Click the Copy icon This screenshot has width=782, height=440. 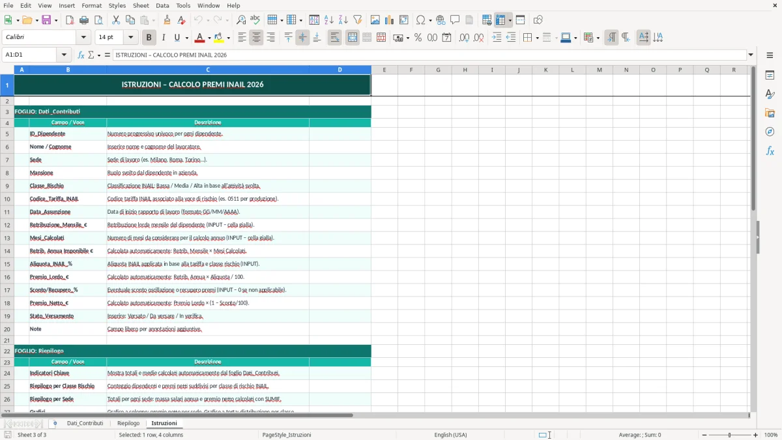130,20
